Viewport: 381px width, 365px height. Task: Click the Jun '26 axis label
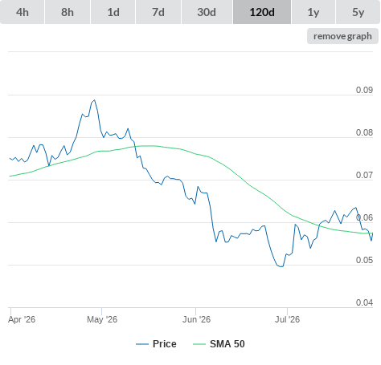click(196, 319)
